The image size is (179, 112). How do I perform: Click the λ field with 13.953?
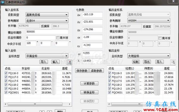(92, 61)
